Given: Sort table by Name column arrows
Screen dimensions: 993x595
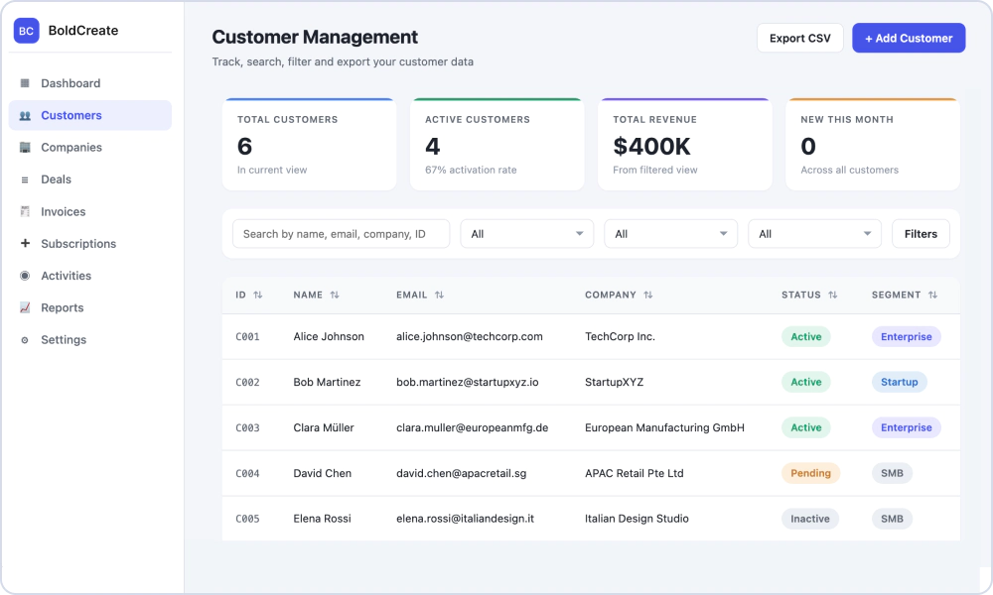Looking at the screenshot, I should tap(335, 295).
